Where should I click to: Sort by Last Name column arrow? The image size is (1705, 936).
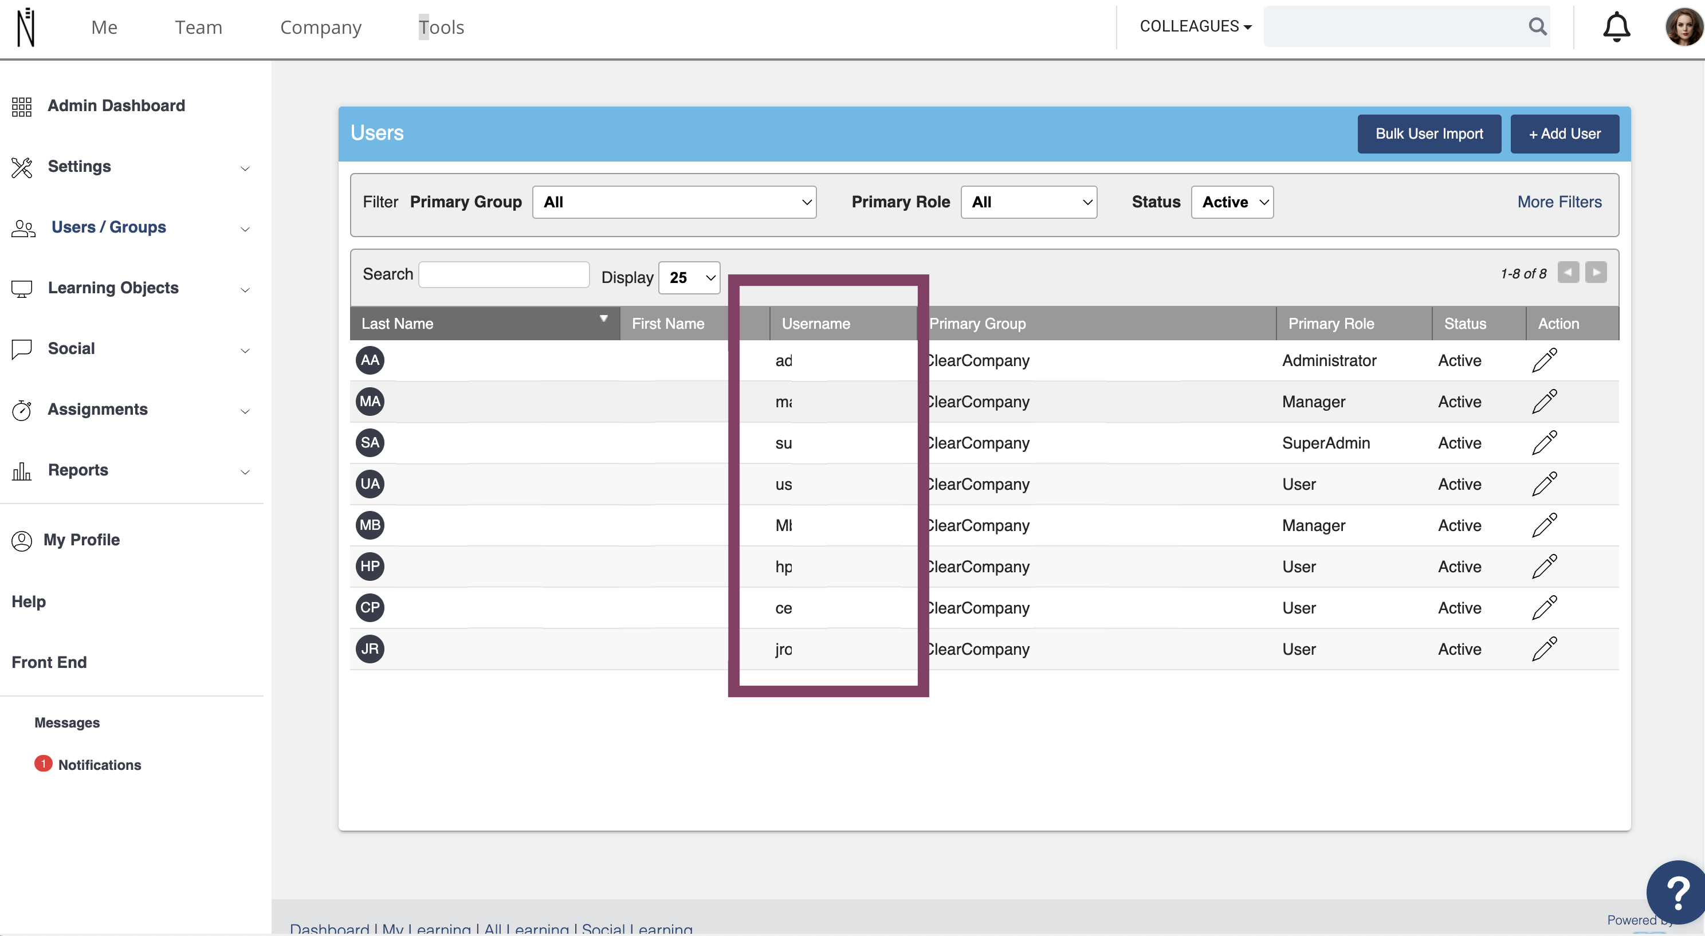click(603, 318)
